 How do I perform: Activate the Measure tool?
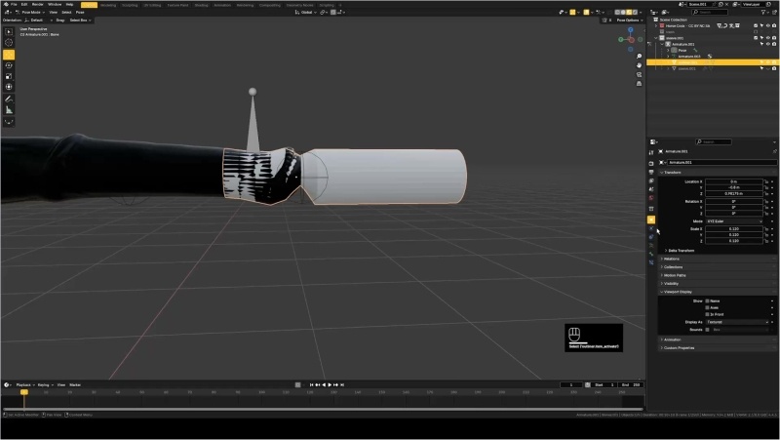click(x=9, y=110)
